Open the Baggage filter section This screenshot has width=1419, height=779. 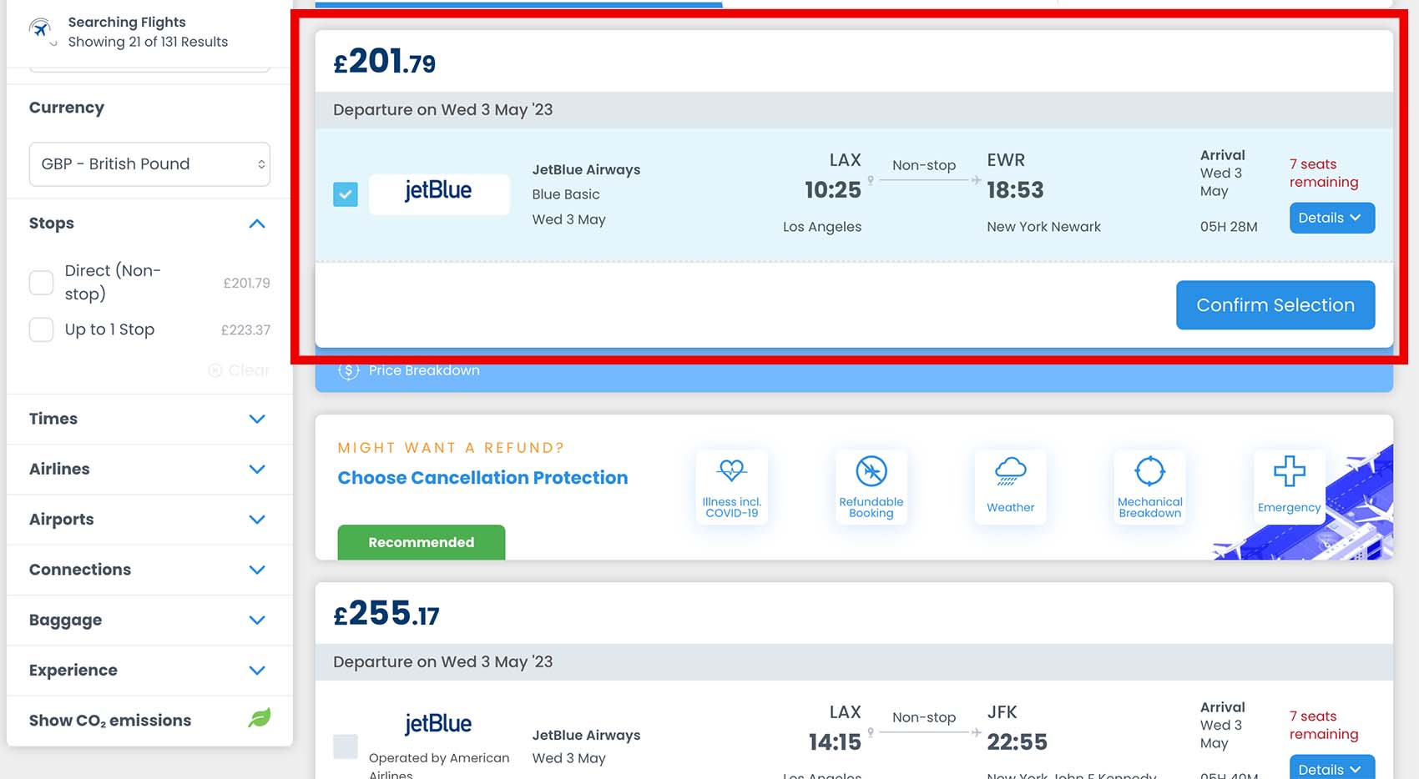(149, 620)
